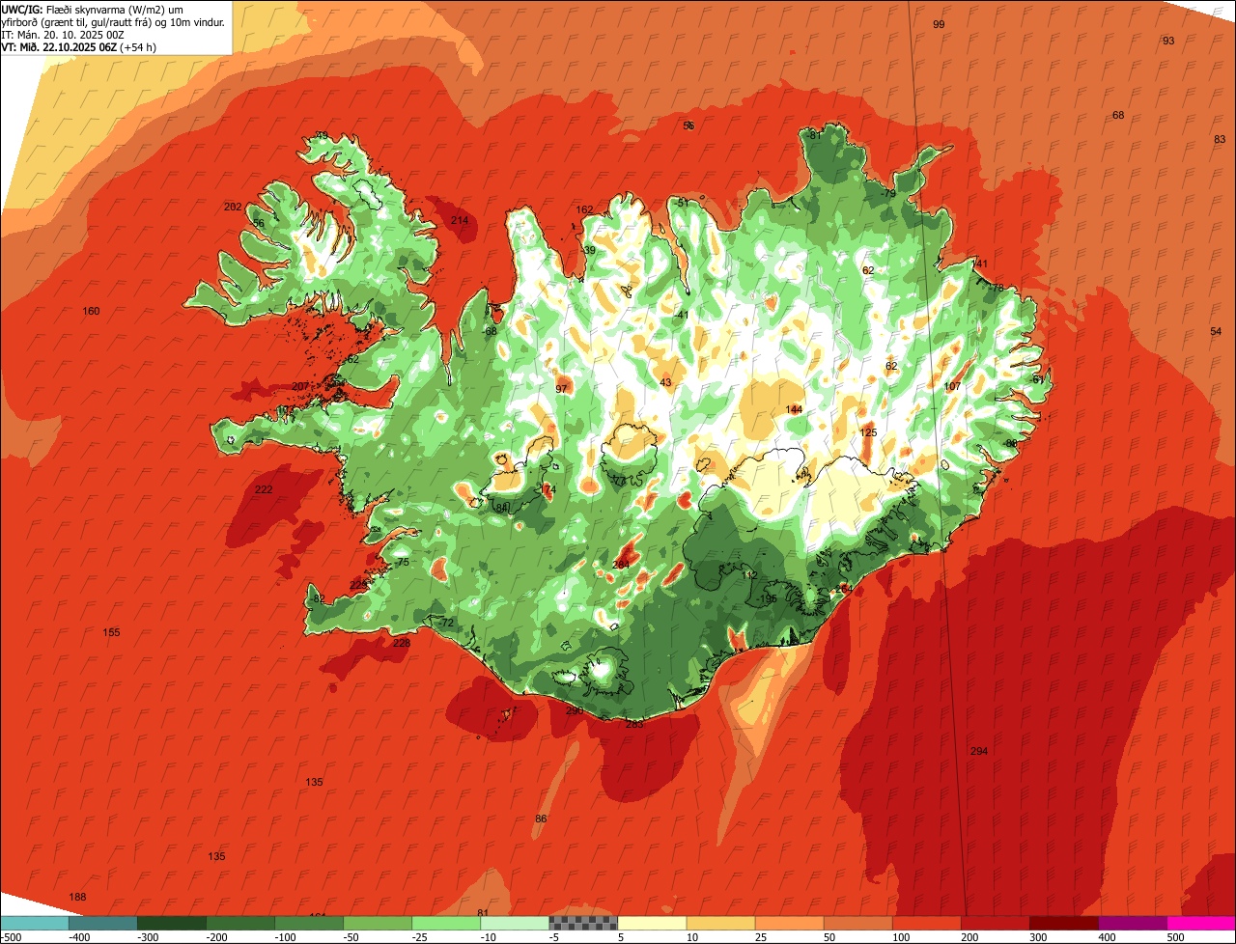1236x944 pixels.
Task: Click the map value '86' south of Iceland
Action: 541,819
